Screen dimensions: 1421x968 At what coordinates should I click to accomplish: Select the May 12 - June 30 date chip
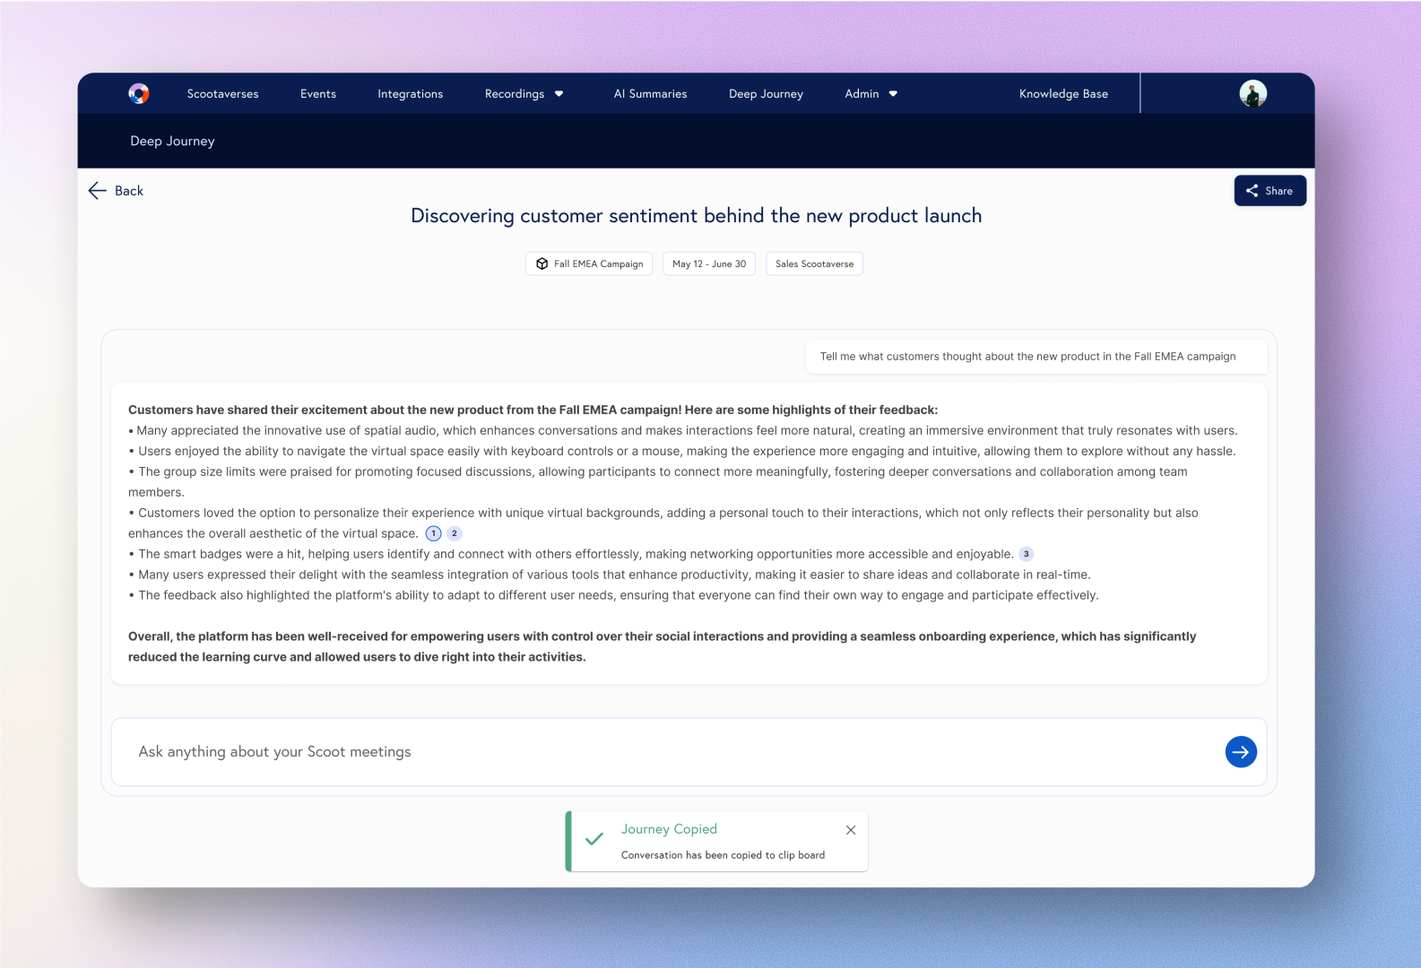[x=709, y=264]
